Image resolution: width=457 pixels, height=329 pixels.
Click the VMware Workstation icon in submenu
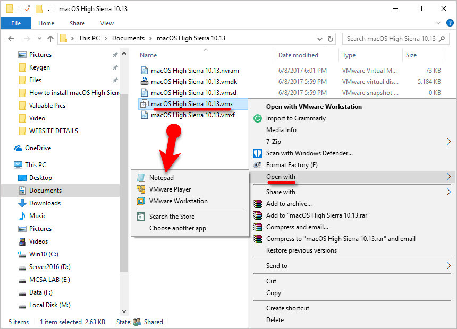pos(141,201)
